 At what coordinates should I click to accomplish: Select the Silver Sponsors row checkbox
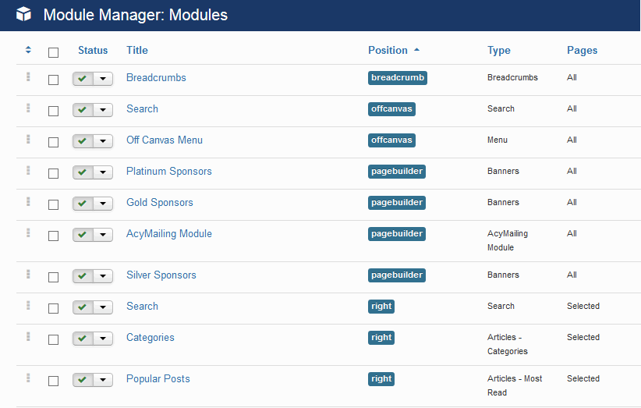[53, 277]
